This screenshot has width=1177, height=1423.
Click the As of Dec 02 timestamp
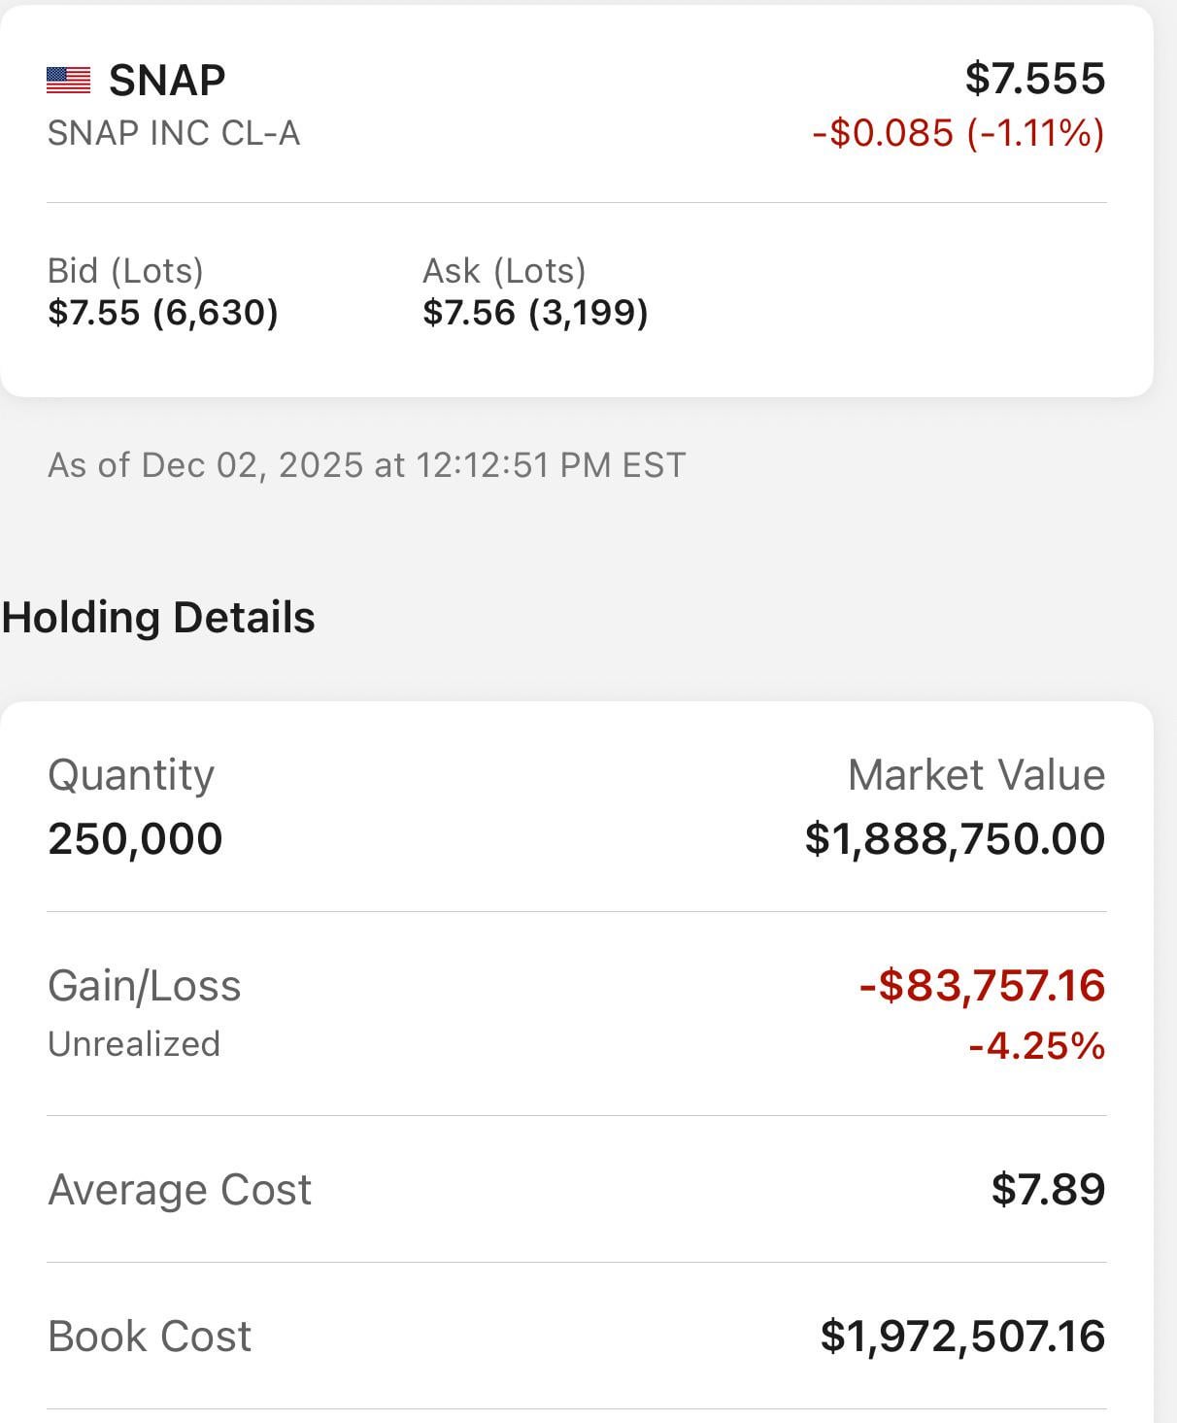click(x=366, y=465)
